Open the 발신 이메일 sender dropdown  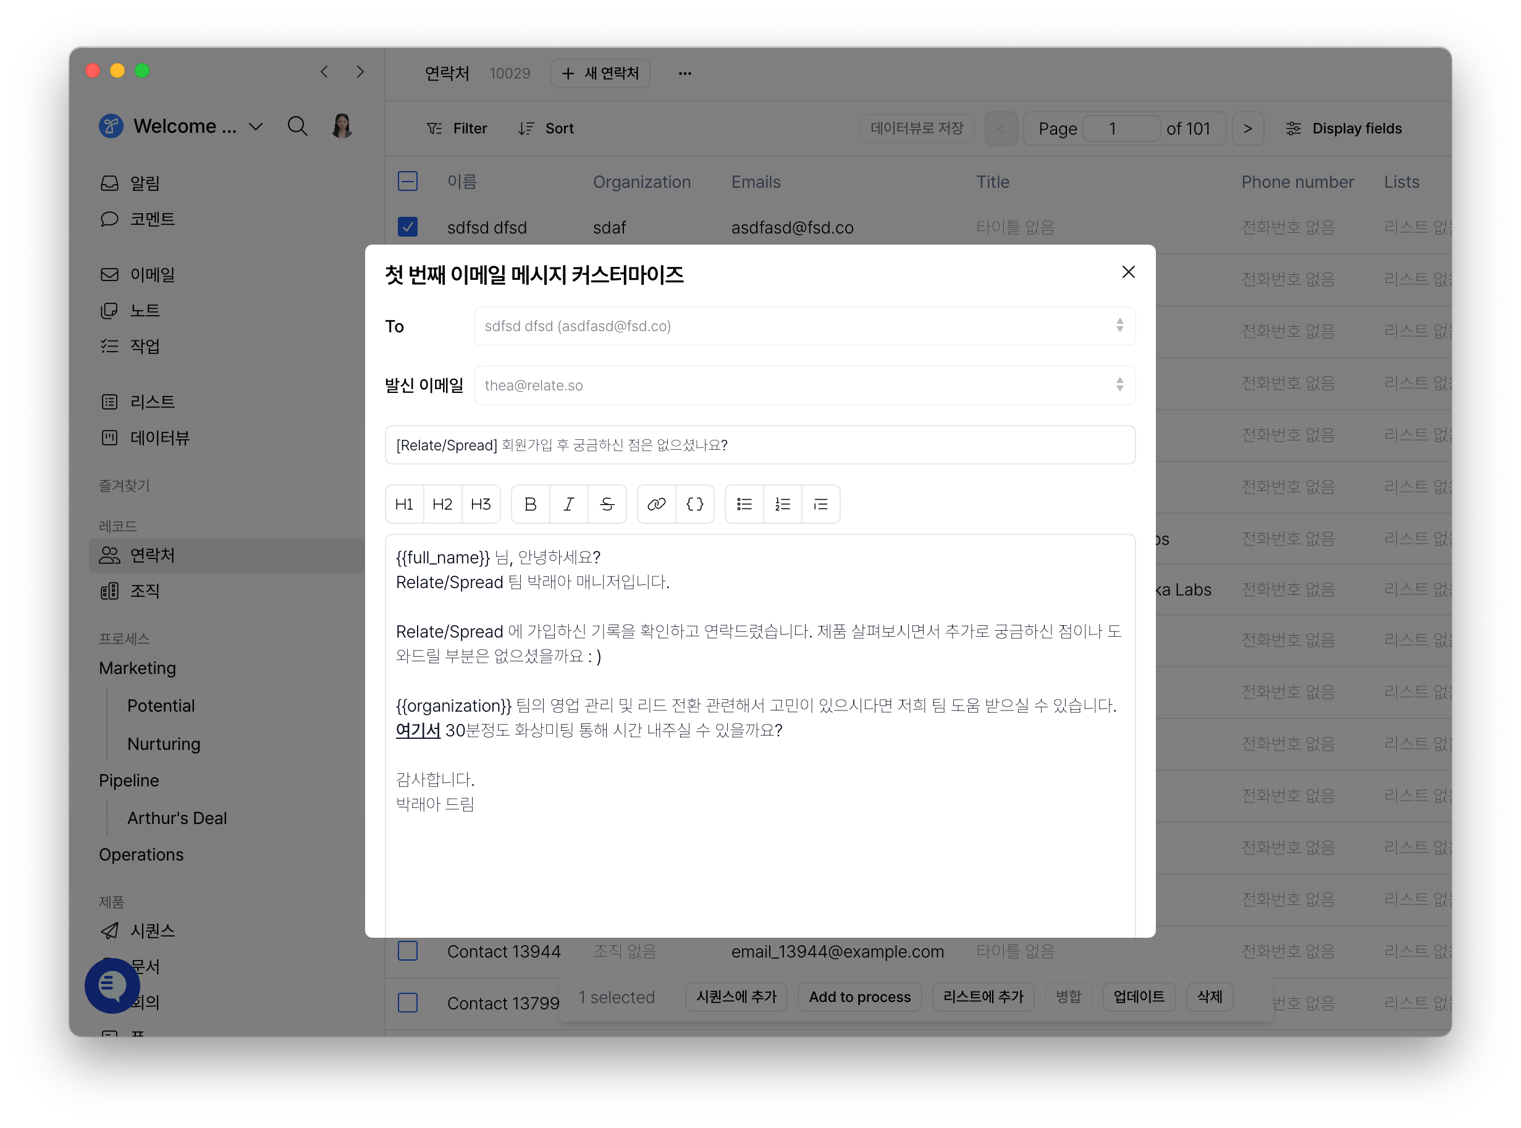point(804,385)
